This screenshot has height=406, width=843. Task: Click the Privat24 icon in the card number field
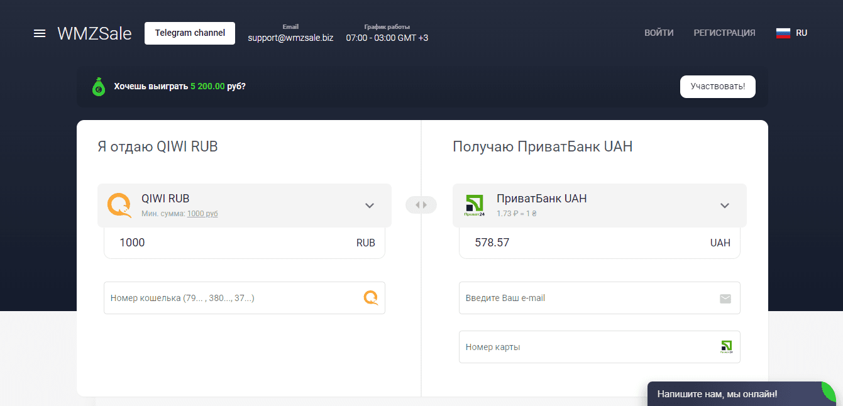coord(725,346)
